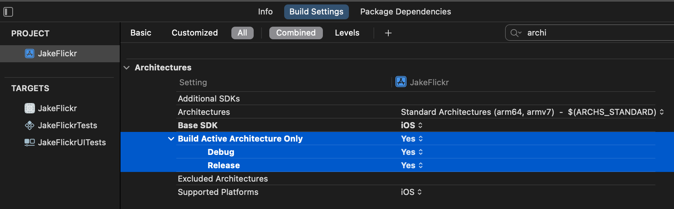Viewport: 674px width, 209px height.
Task: Toggle the navigator sidebar icon
Action: (8, 12)
